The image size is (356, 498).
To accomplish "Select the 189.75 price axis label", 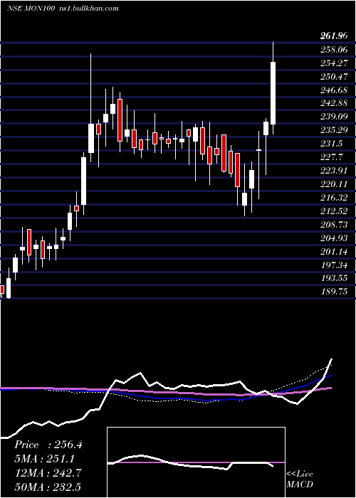I will (333, 291).
